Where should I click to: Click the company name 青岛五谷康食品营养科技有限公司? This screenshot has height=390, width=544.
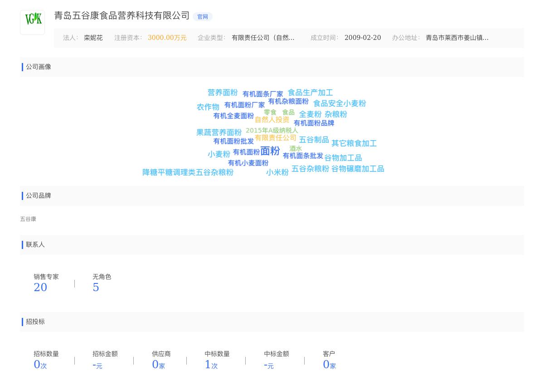(x=121, y=16)
